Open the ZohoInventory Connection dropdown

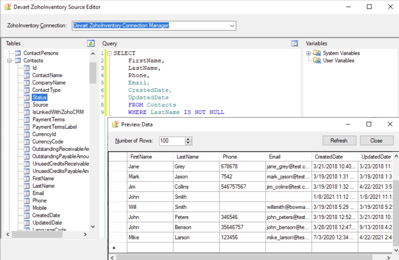[232, 25]
